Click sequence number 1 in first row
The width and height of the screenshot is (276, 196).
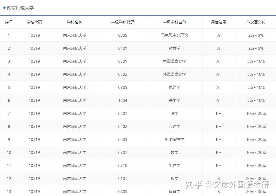click(9, 35)
